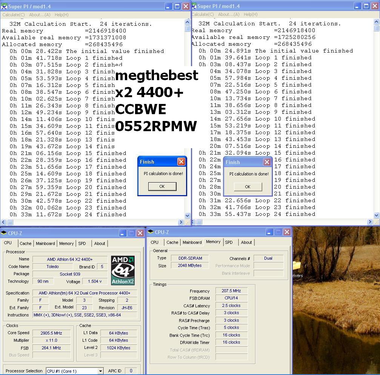Viewport: 380px width, 375px height.
Task: Open Processor Selection dropdown in CPU-Z
Action: (x=101, y=371)
